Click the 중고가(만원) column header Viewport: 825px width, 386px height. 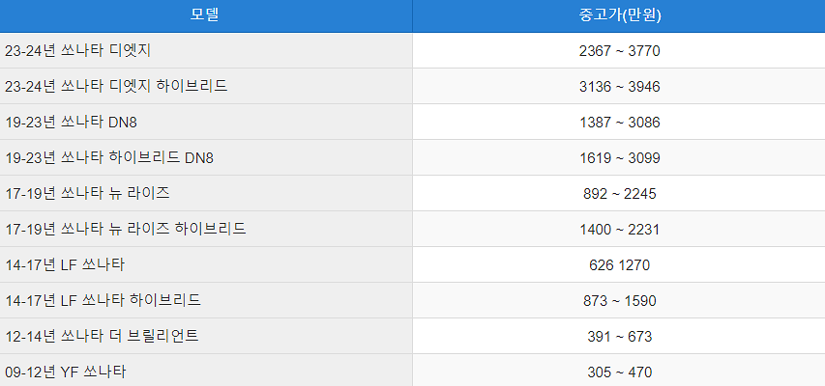point(619,15)
